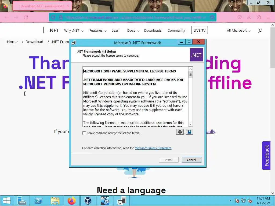Open the Firefox hamburger menu

[269, 17]
